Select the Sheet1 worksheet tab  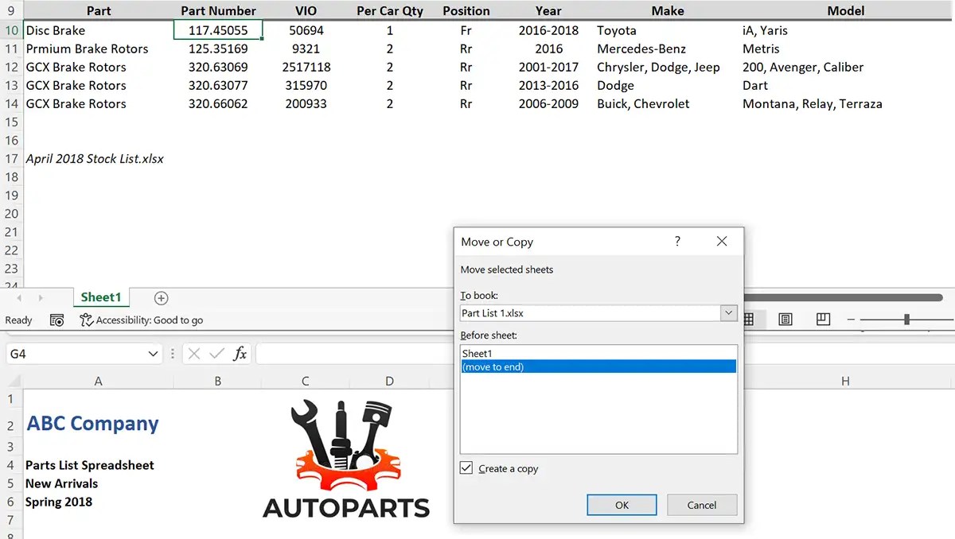[x=101, y=297]
